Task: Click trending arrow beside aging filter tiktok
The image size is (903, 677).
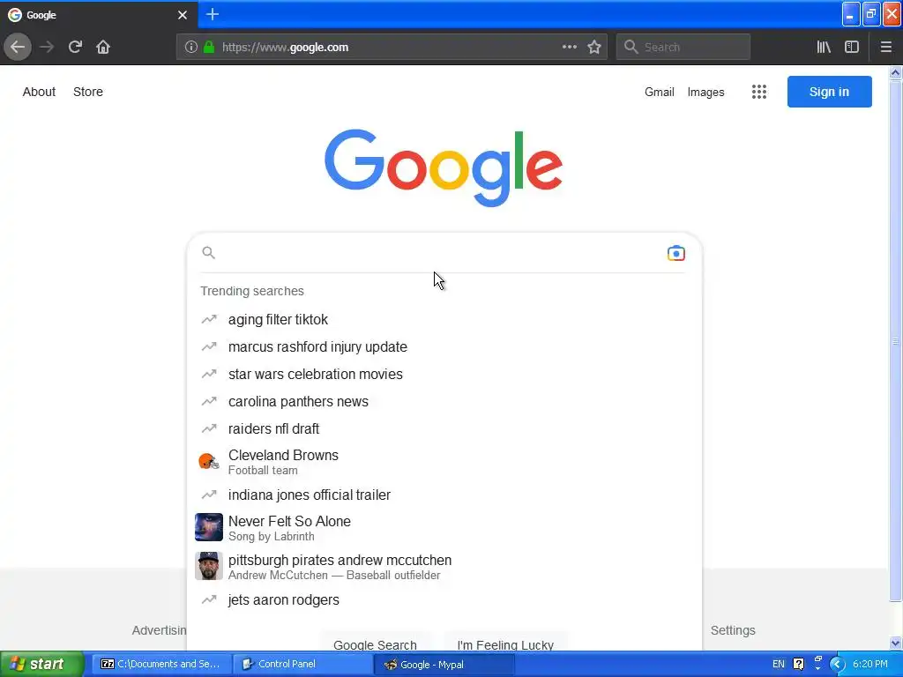Action: click(208, 319)
